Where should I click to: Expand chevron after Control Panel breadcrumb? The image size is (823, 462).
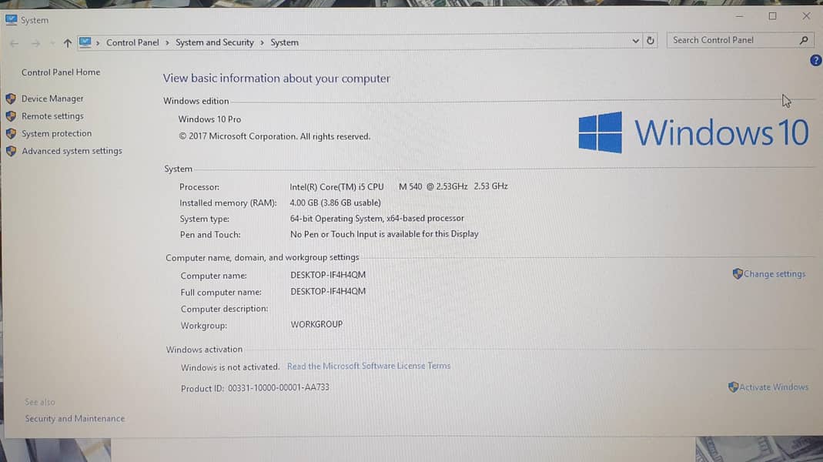point(167,42)
